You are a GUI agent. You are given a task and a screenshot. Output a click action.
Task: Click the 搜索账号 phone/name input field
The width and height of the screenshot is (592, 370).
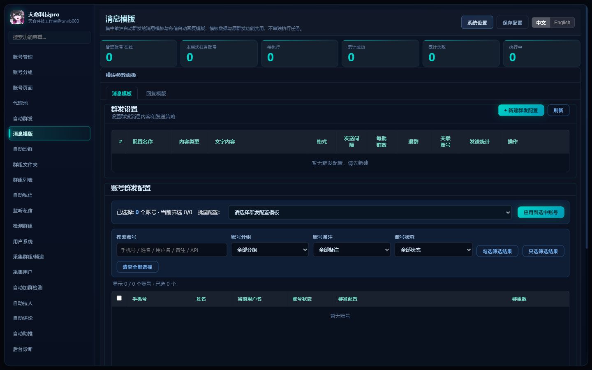[x=171, y=250]
